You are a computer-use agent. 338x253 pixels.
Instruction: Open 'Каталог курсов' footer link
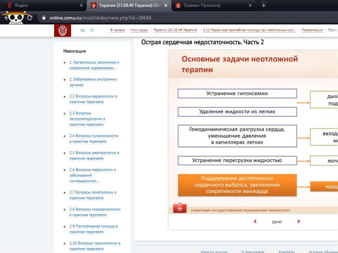pyautogui.click(x=214, y=251)
